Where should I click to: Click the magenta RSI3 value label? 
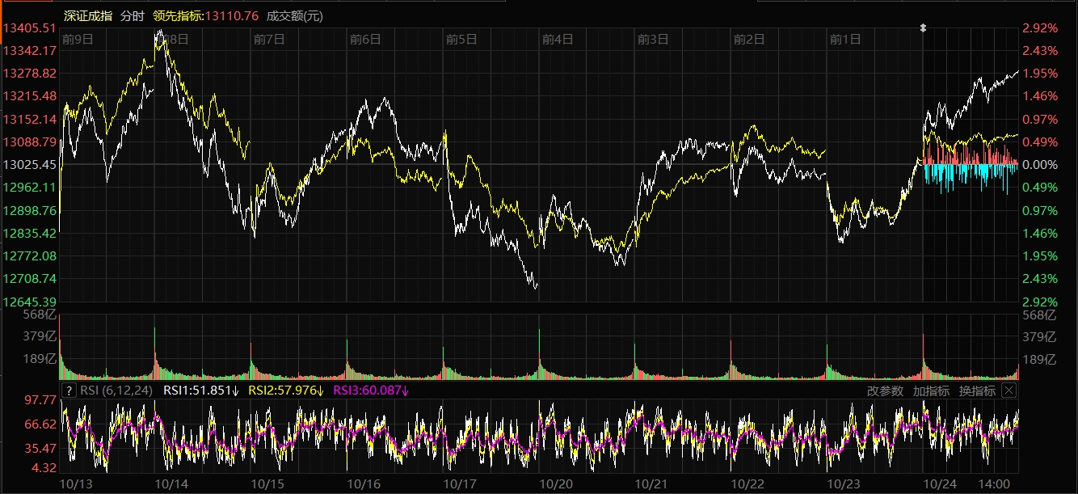tap(372, 391)
